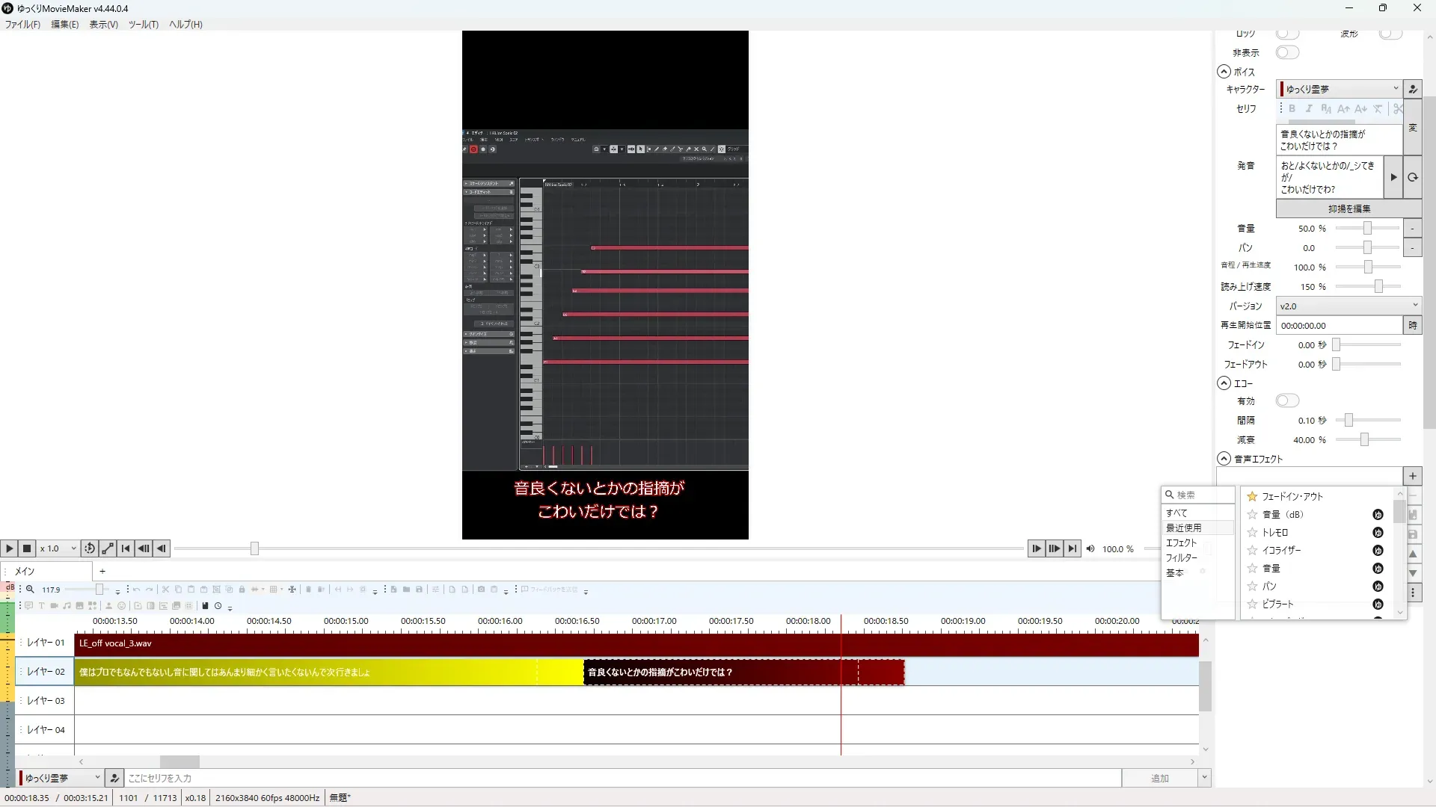Click the 抑揚を編集 button
The width and height of the screenshot is (1436, 807).
(1348, 209)
